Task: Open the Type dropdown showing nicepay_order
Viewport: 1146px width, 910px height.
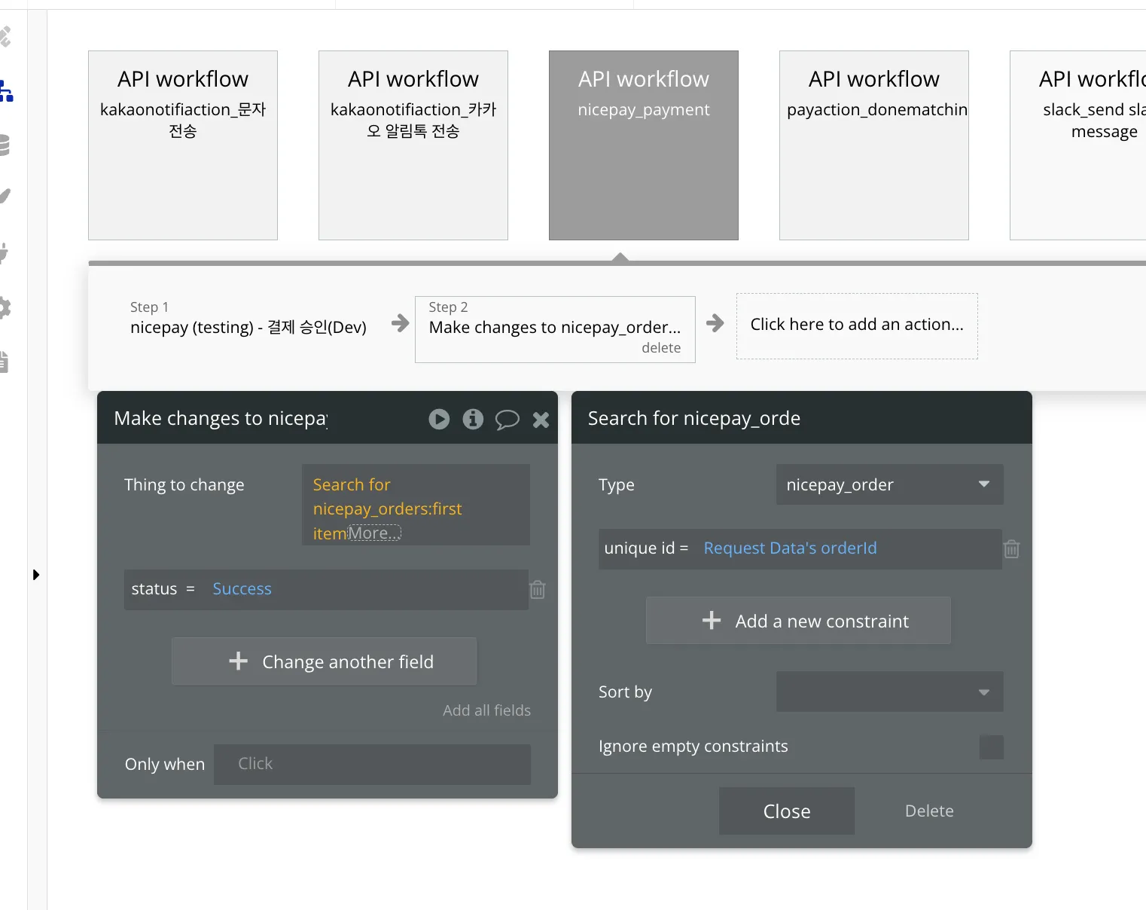Action: click(889, 484)
